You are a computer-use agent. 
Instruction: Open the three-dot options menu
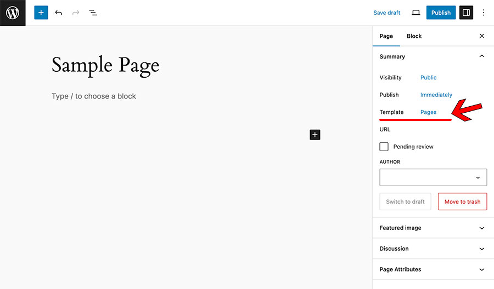click(484, 13)
